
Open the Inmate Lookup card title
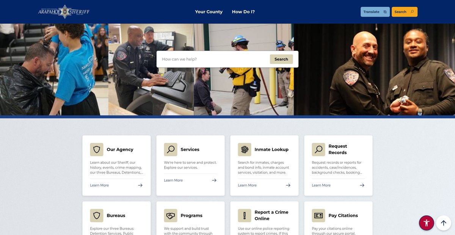click(x=271, y=149)
